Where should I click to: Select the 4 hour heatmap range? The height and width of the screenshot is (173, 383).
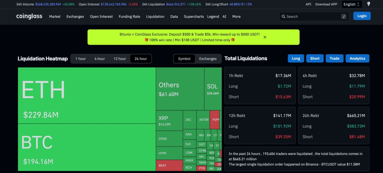click(100, 59)
